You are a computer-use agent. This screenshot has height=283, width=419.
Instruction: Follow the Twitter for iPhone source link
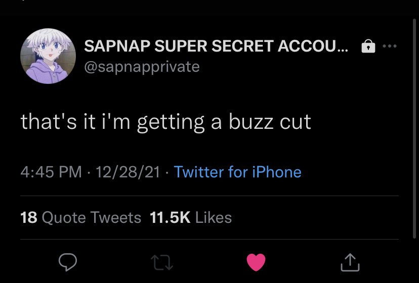coord(237,172)
